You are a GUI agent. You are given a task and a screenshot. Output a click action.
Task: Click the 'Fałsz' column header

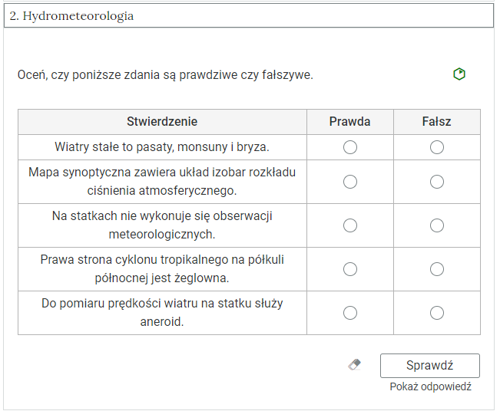tap(436, 122)
